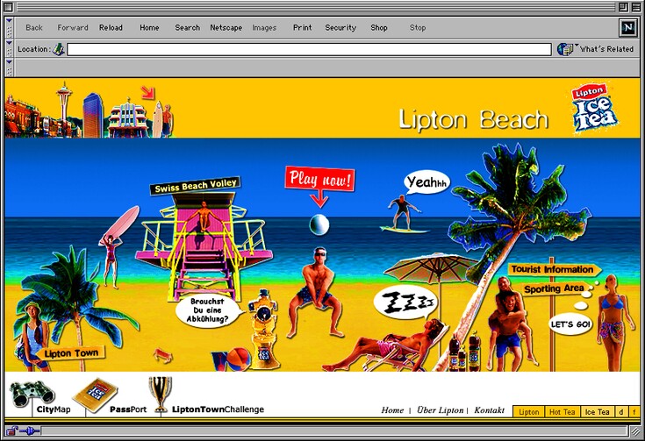Click the small orange arrow on the sand
The image size is (645, 441).
(x=162, y=355)
